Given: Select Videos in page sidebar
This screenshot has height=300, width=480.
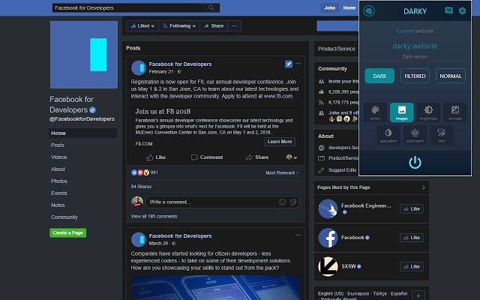Looking at the screenshot, I should pos(58,157).
